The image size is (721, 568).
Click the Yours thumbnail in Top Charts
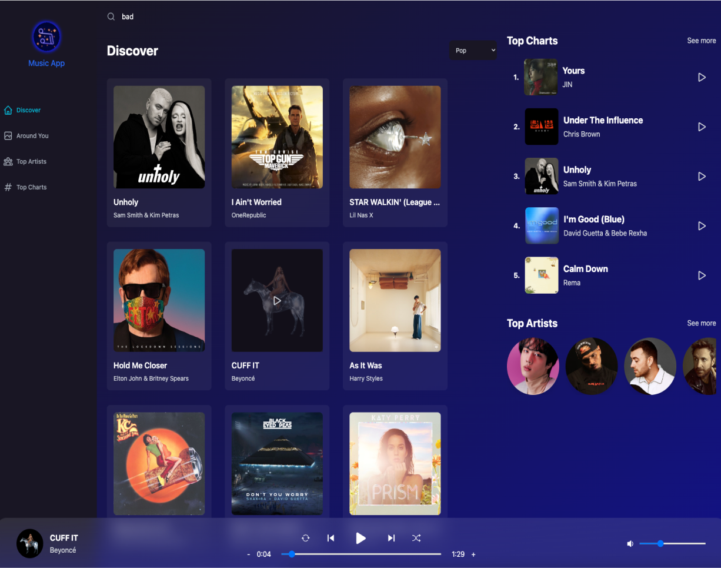point(540,77)
